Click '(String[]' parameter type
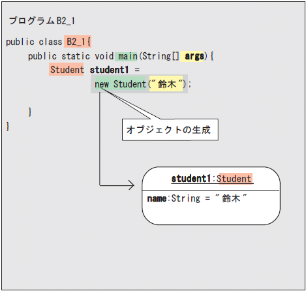The height and width of the screenshot is (291, 306). [x=159, y=56]
